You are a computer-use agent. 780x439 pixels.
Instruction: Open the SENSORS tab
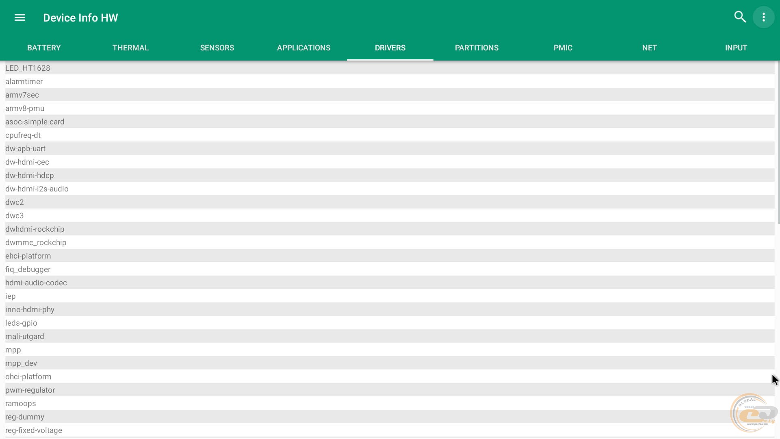click(217, 48)
